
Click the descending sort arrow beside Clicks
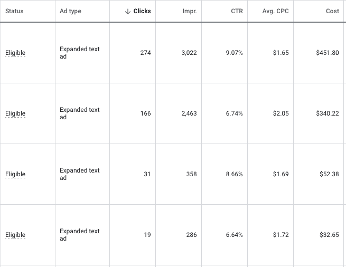click(x=128, y=12)
